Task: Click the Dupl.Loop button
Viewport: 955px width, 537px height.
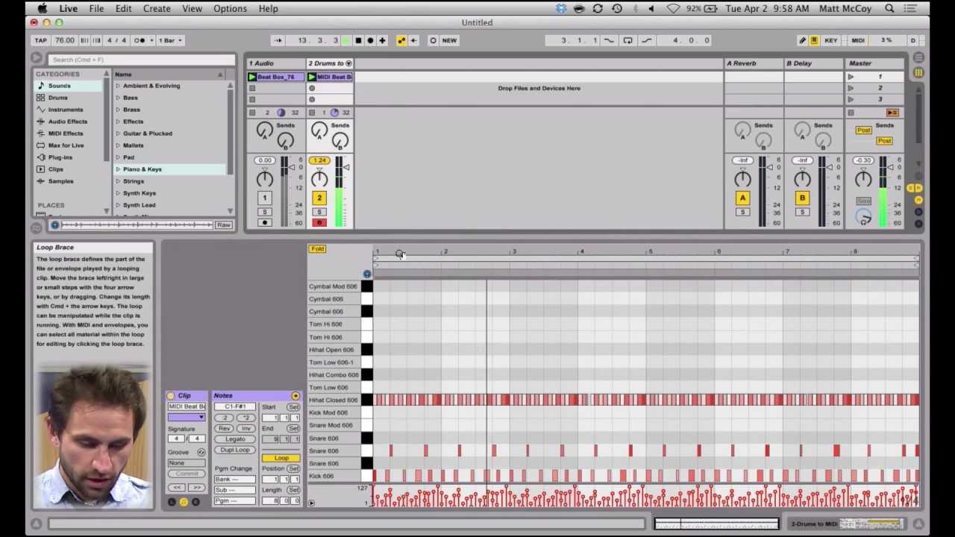Action: (x=234, y=450)
